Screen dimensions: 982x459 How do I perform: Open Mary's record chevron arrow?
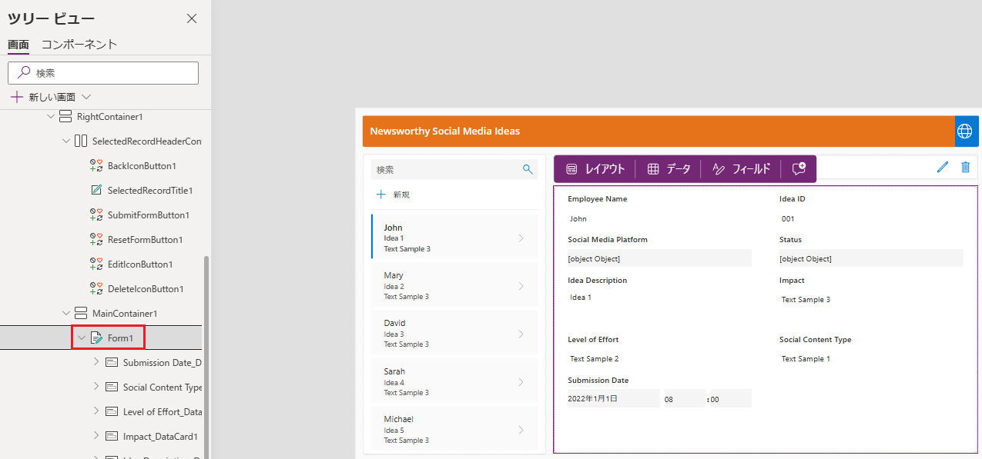tap(521, 286)
